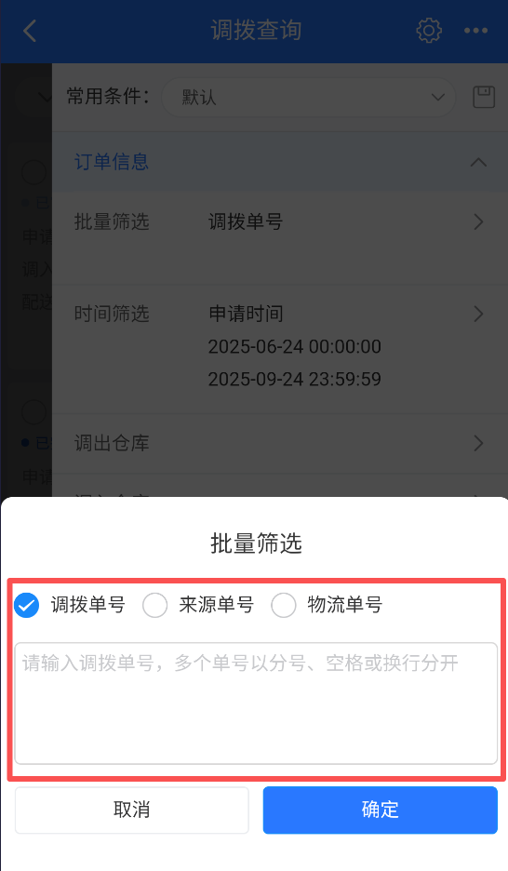Image resolution: width=508 pixels, height=871 pixels.
Task: Click the 批量筛选 dialog title
Action: click(256, 543)
